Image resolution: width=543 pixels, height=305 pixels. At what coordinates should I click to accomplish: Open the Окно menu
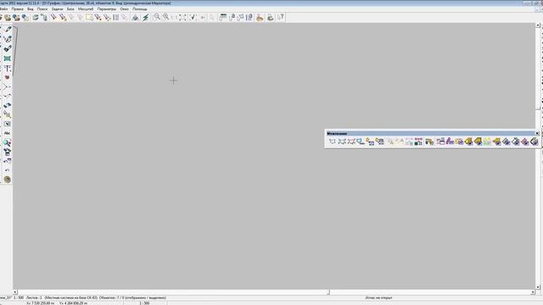click(125, 9)
